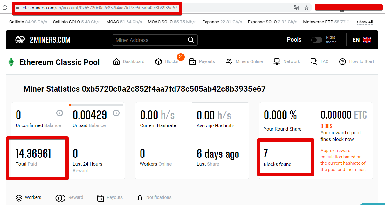
Task: Switch to the lower Payouts tab
Action: click(x=110, y=198)
